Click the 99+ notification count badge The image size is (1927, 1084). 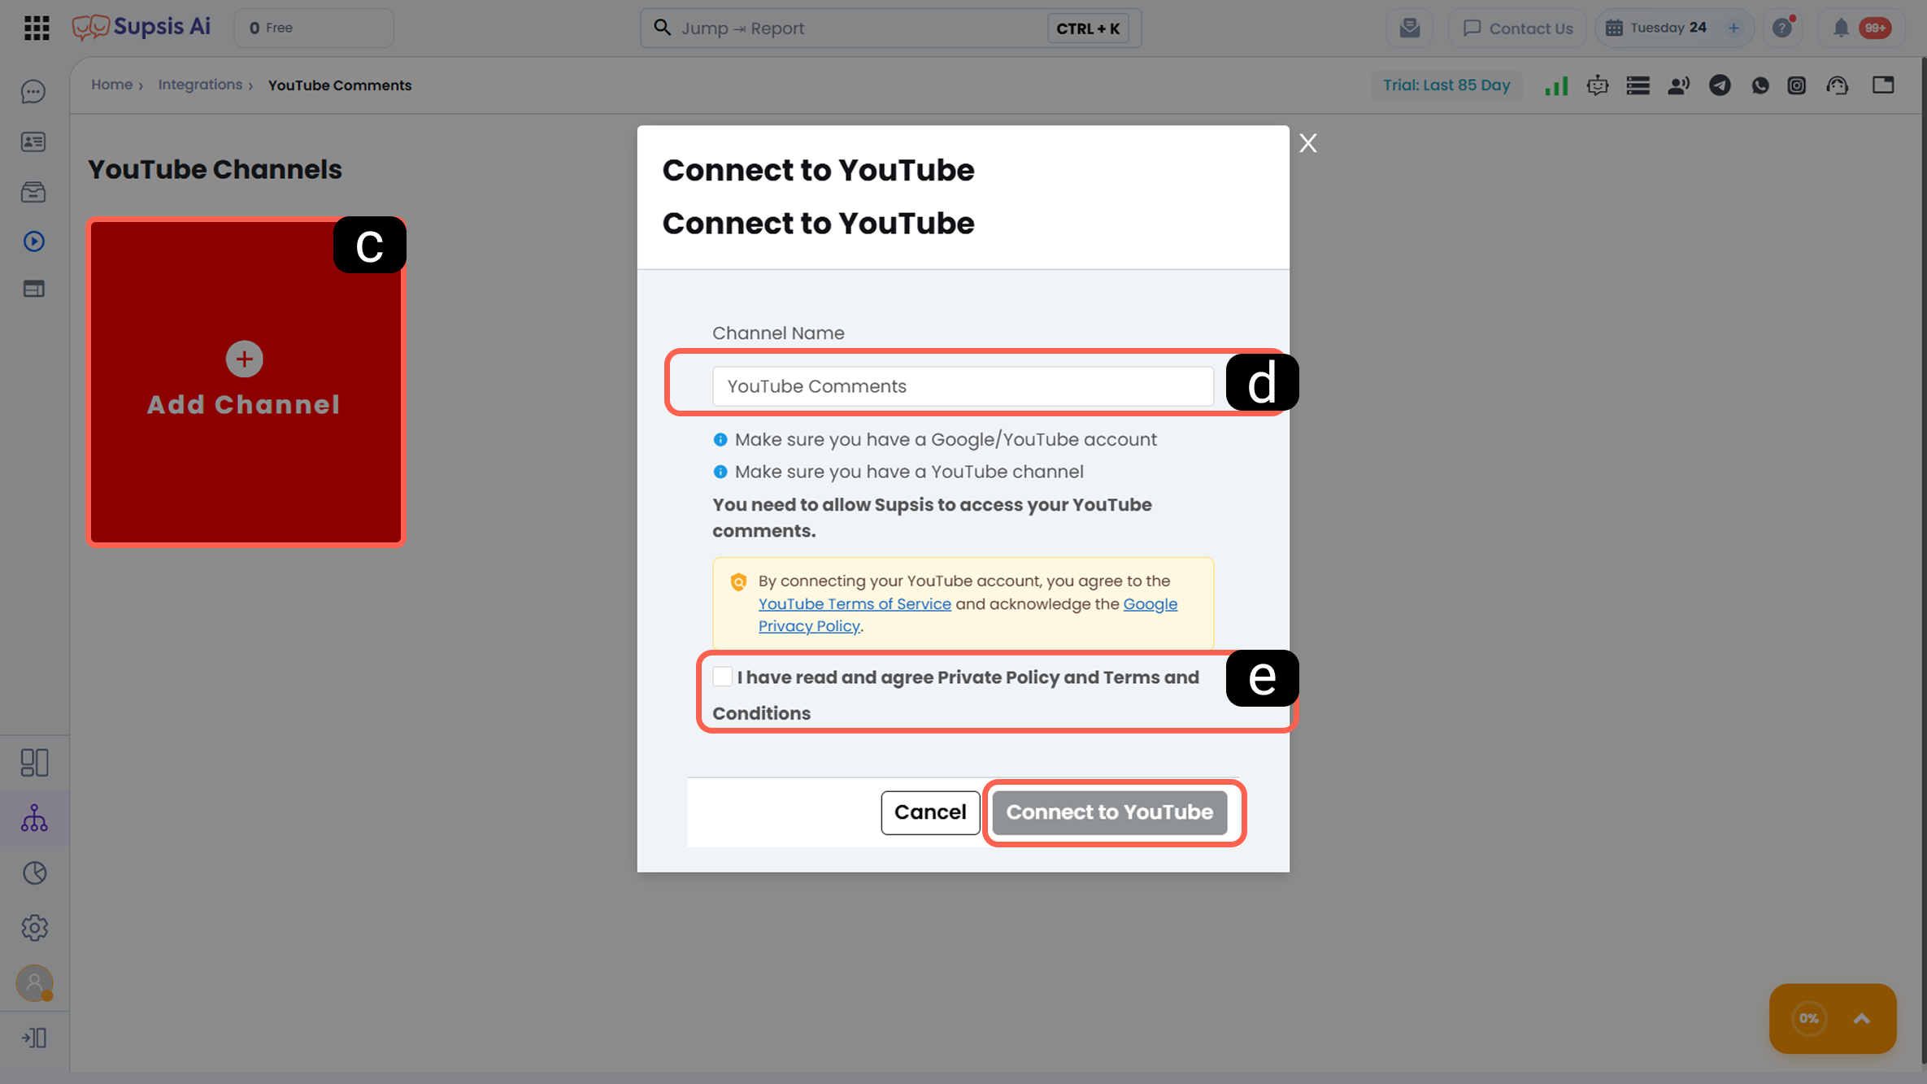1876,28
